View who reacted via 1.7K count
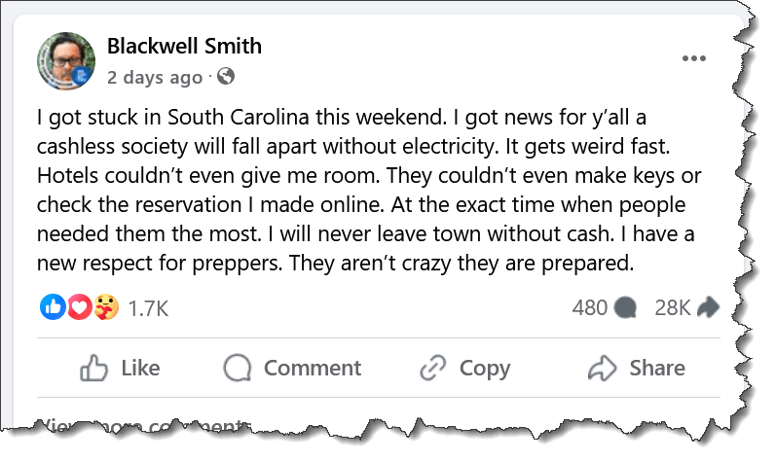 (x=148, y=308)
